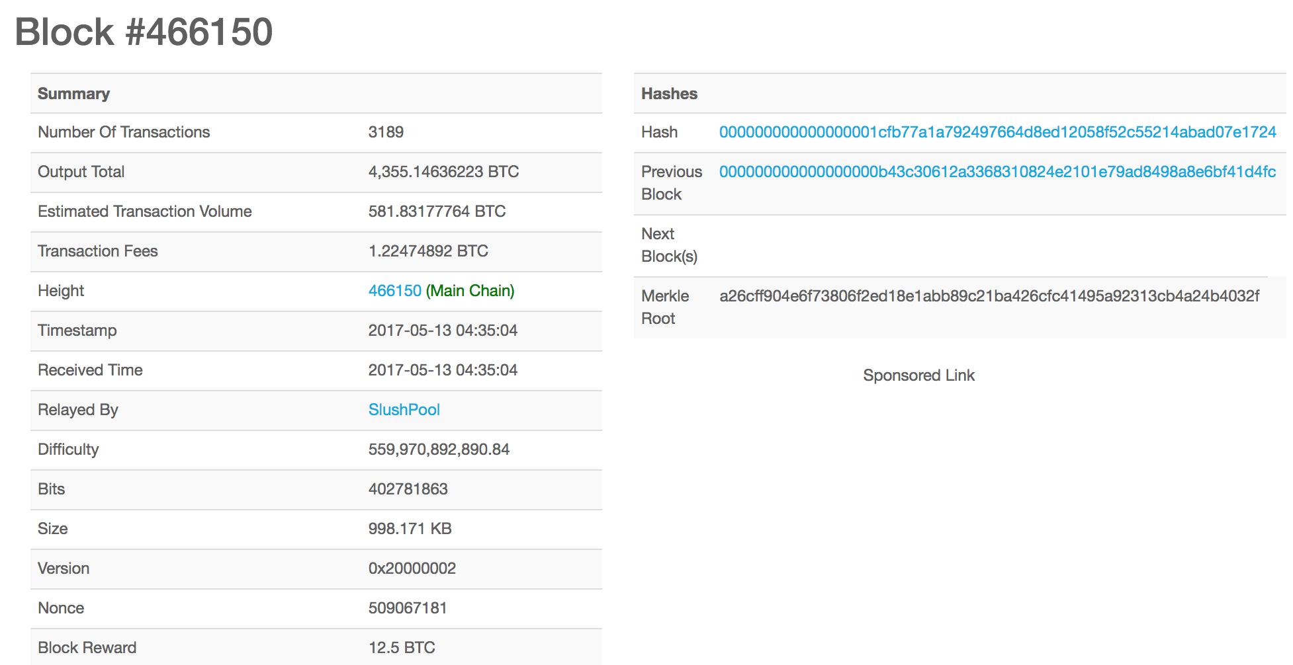Click the Merkle Root hash value
This screenshot has height=665, width=1293.
989,296
